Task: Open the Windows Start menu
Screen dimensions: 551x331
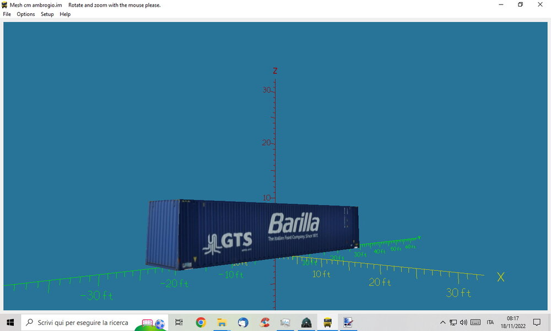Action: click(x=10, y=322)
